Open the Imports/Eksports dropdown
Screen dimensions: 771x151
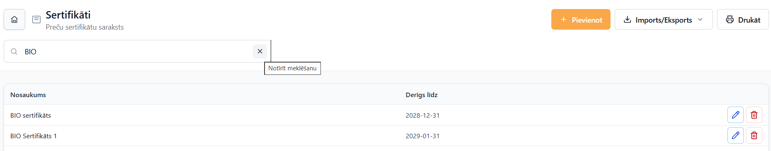coord(663,19)
